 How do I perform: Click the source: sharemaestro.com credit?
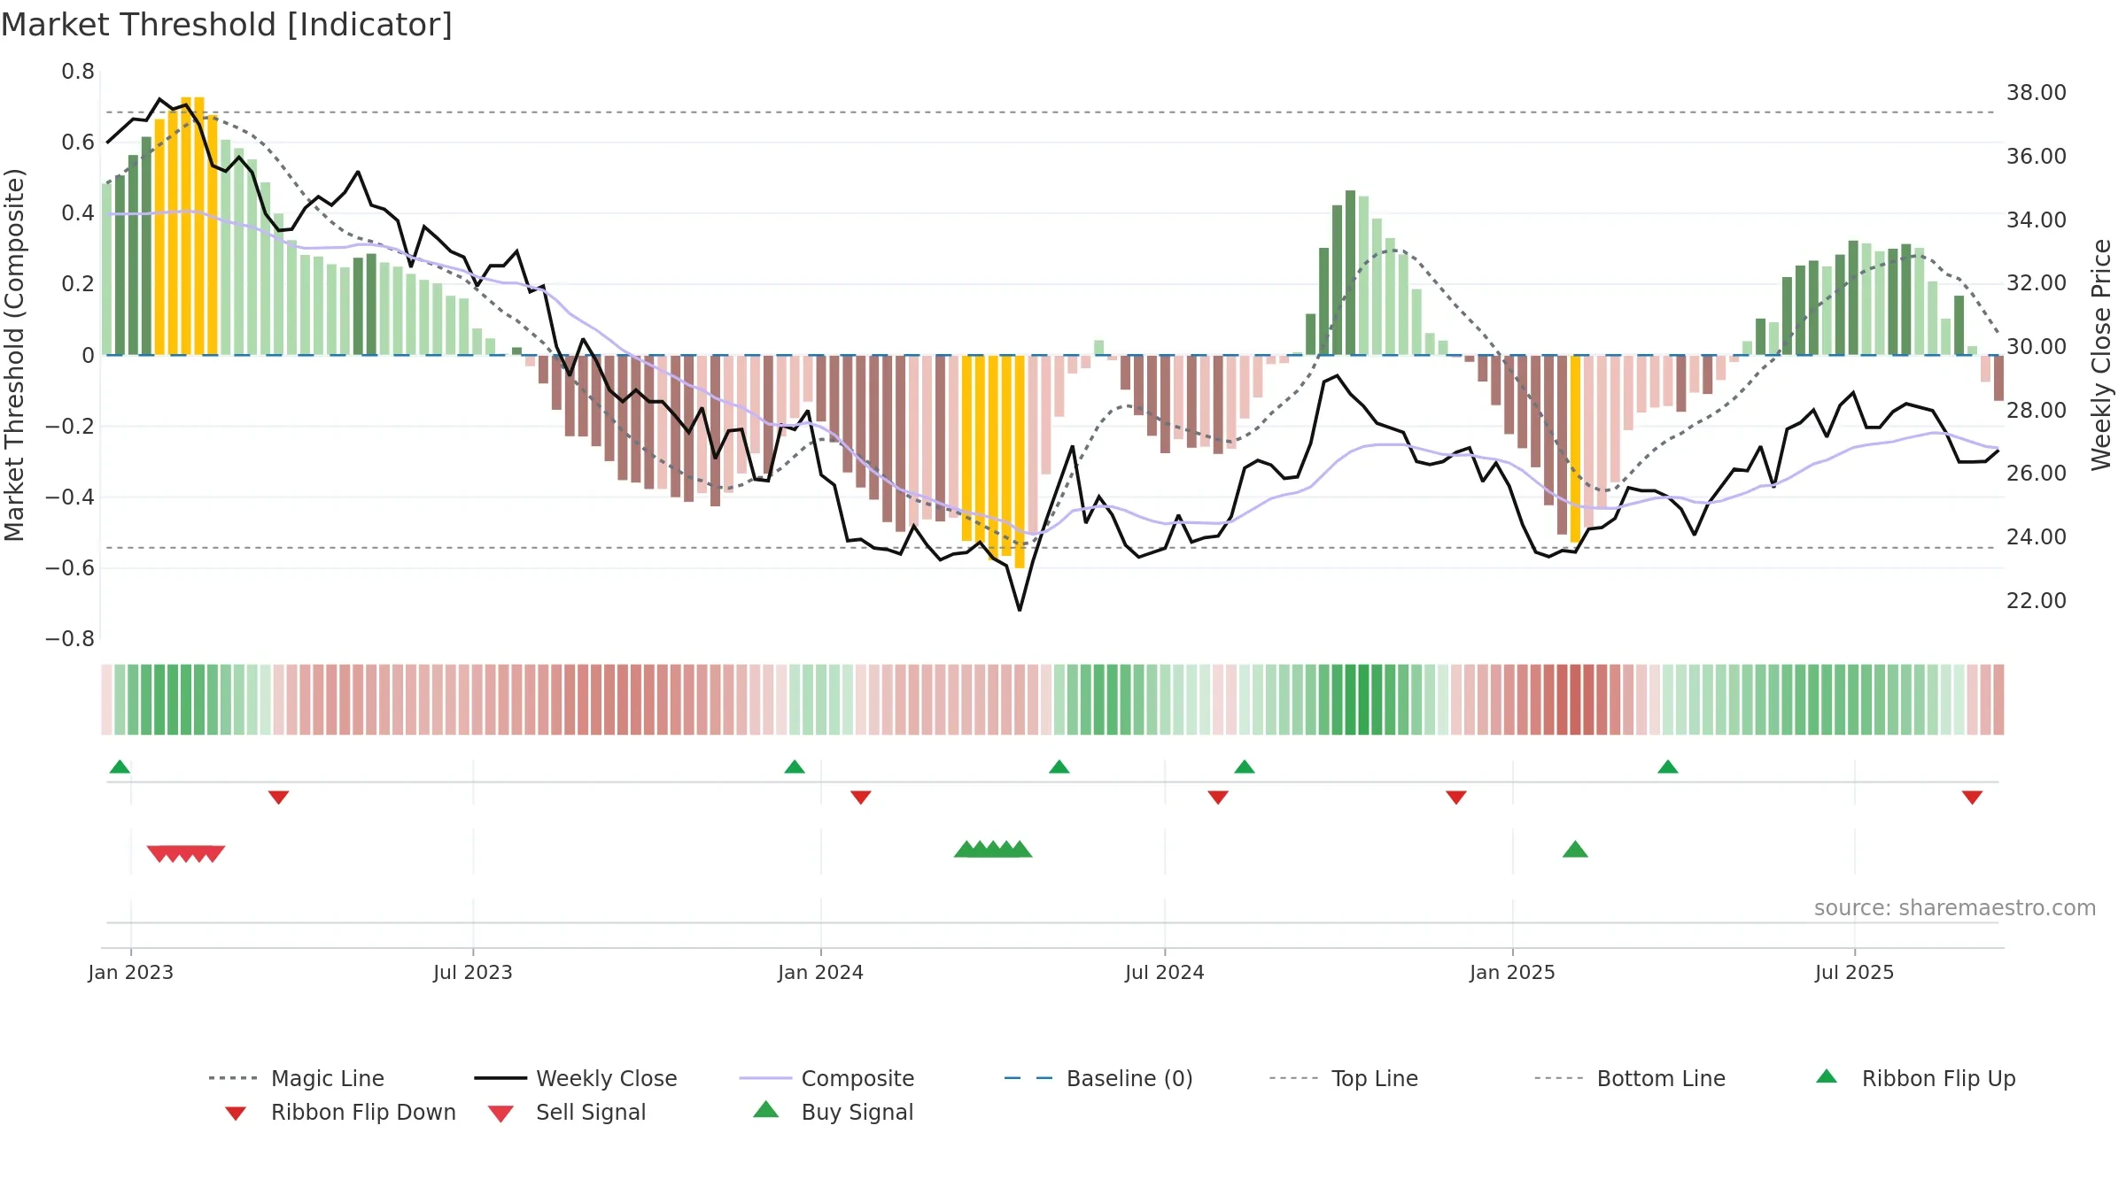pos(1955,908)
